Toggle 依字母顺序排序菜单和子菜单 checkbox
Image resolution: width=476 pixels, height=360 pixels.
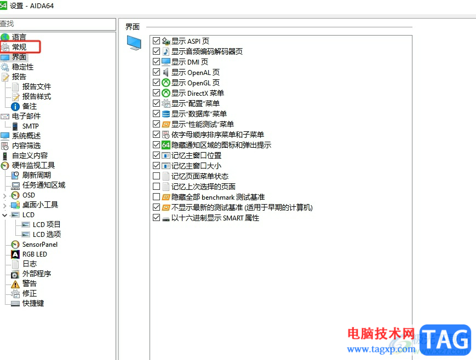pos(156,135)
